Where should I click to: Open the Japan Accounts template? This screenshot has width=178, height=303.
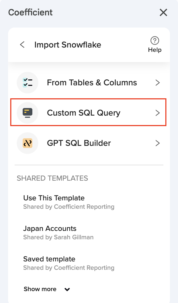click(x=50, y=228)
